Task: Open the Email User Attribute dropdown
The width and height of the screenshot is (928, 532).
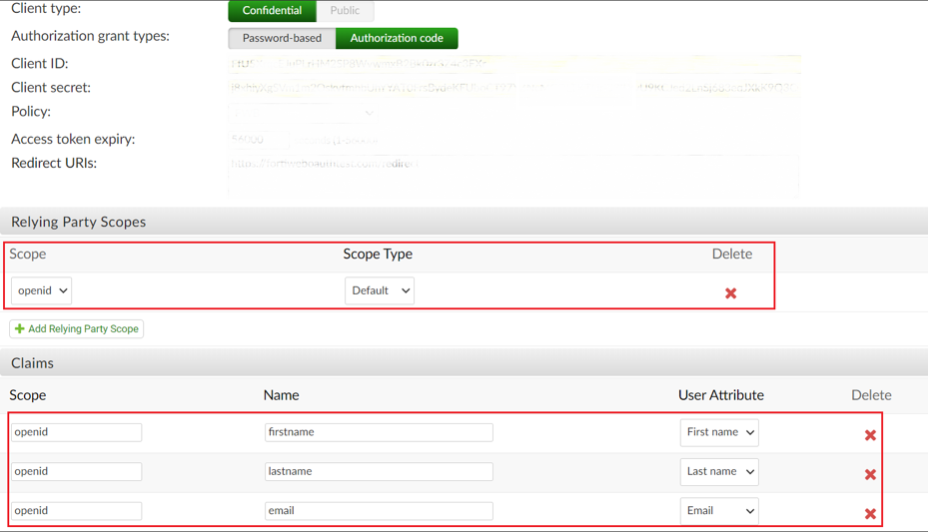Action: click(718, 510)
